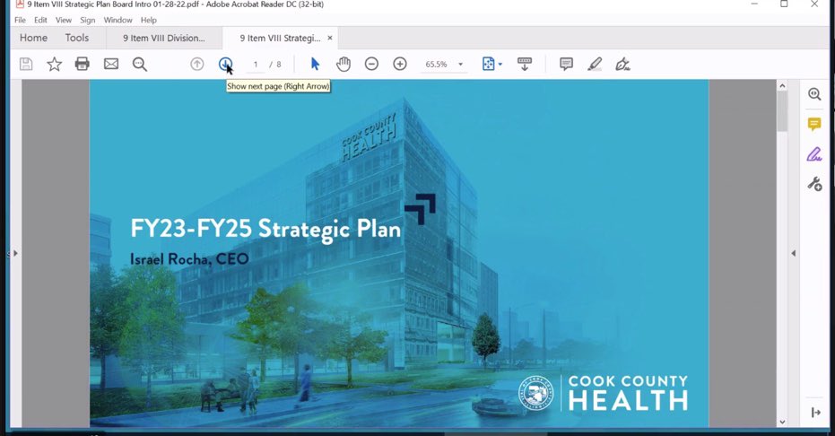Activate the selection arrow tool
Viewport: 835px width, 436px height.
coord(315,65)
